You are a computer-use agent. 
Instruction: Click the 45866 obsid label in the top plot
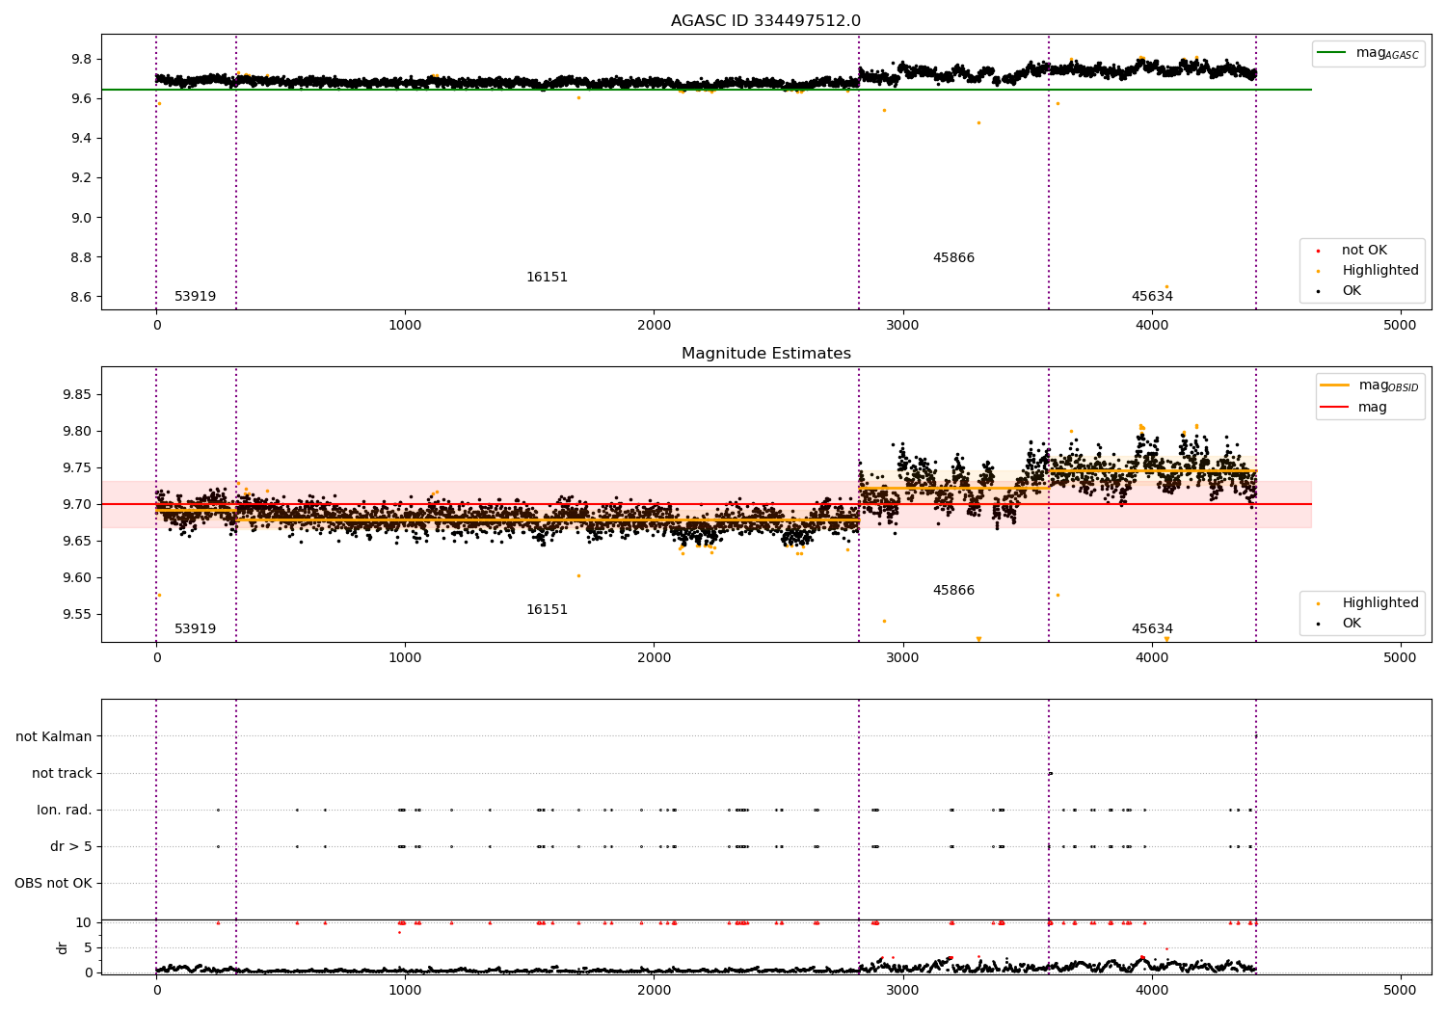coord(953,258)
